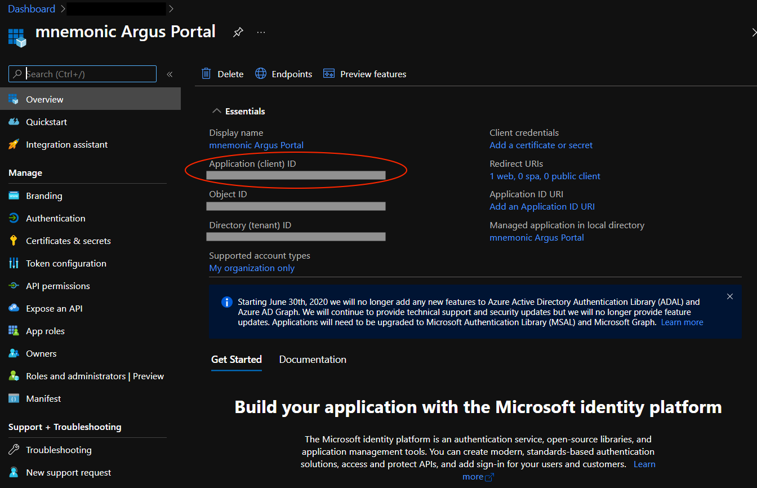Click the Quickstart cloud icon
The image size is (757, 488).
(x=14, y=122)
